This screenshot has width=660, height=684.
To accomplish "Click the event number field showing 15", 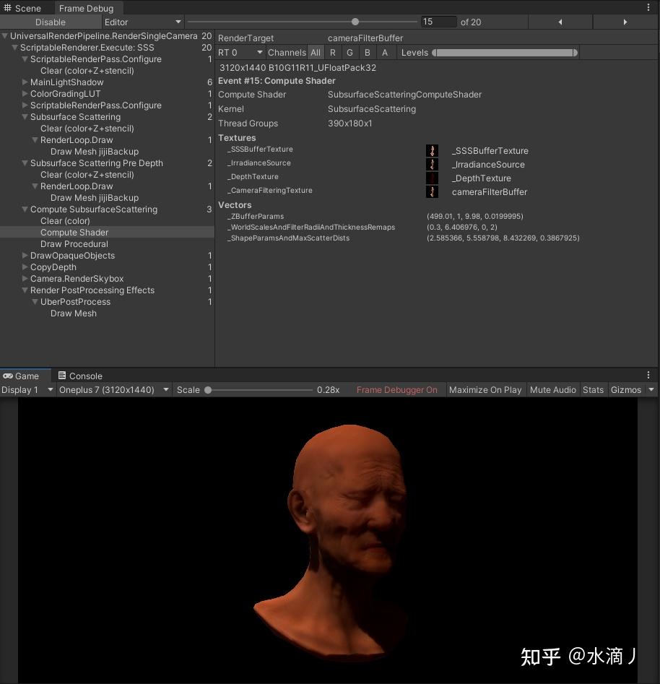I will pos(438,22).
